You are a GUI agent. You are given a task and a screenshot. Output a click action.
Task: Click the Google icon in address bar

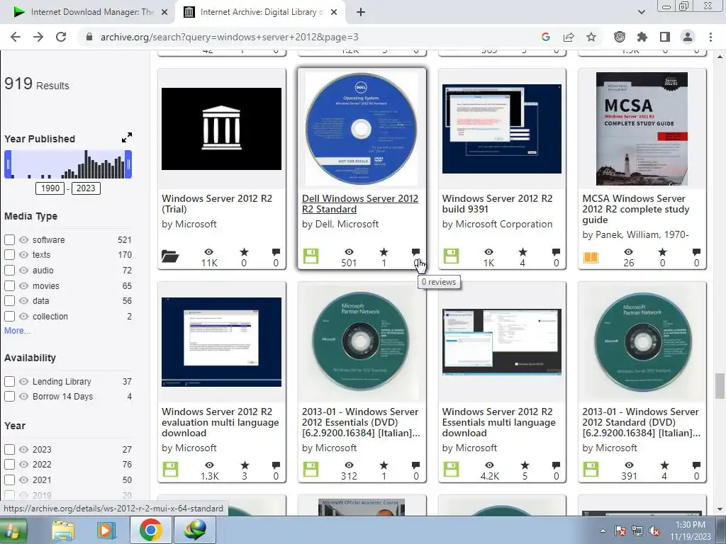[545, 37]
